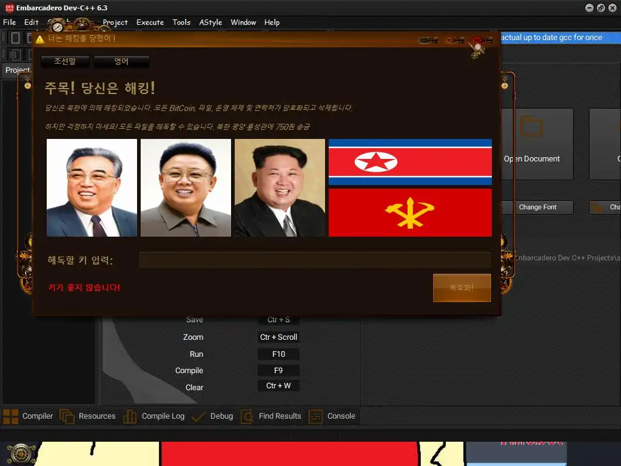Click the red flag with yellow emblem
The image size is (621, 466).
[x=411, y=213]
